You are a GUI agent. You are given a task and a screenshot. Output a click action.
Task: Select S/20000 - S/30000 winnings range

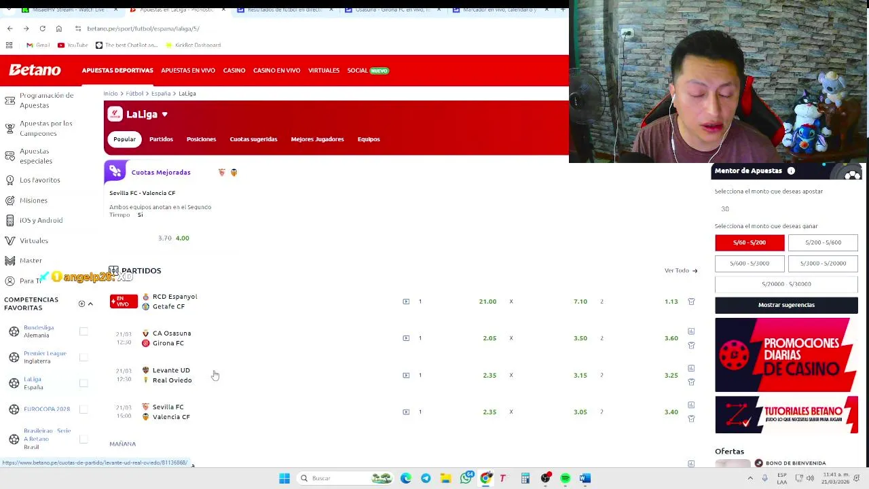pos(786,284)
